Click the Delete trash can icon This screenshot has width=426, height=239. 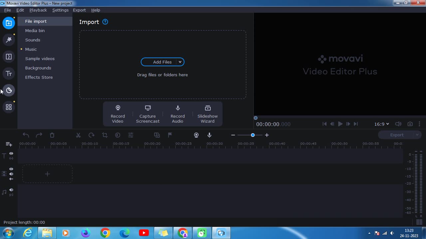(52, 135)
